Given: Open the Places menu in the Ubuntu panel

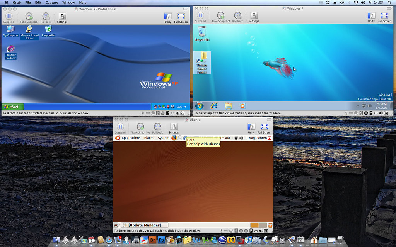Looking at the screenshot, I should (149, 138).
